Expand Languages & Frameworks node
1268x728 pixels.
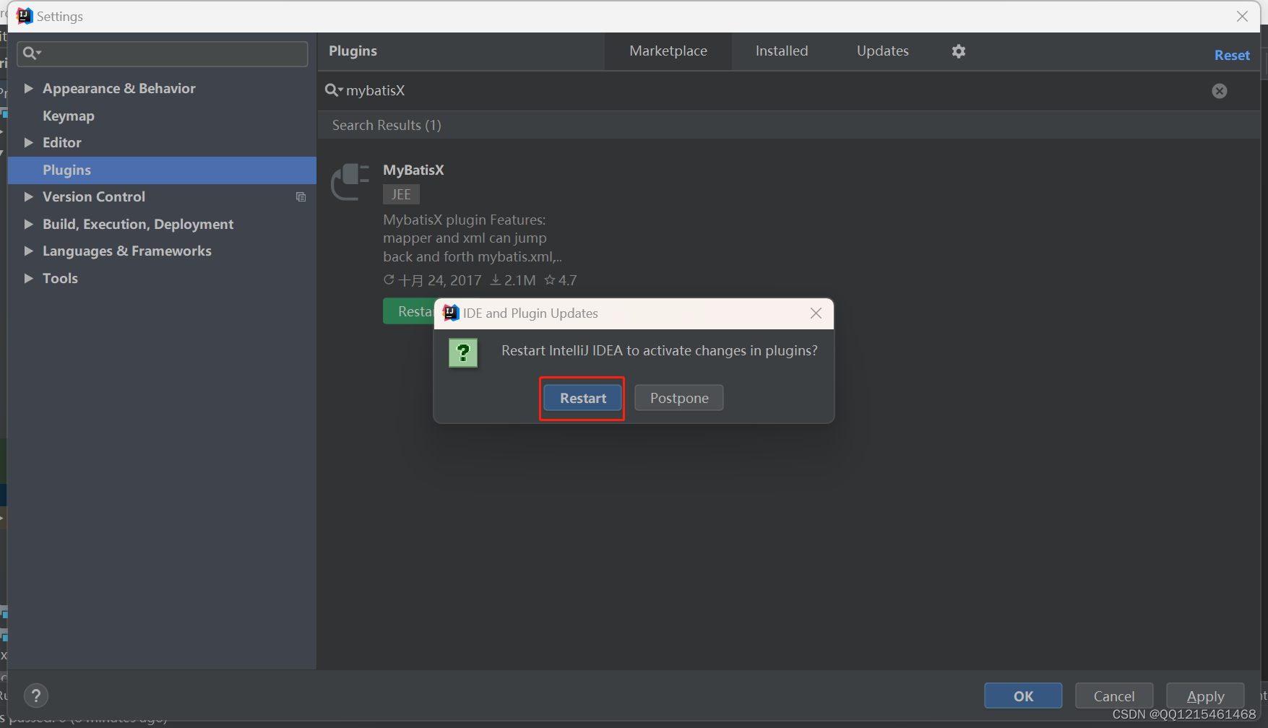(29, 251)
